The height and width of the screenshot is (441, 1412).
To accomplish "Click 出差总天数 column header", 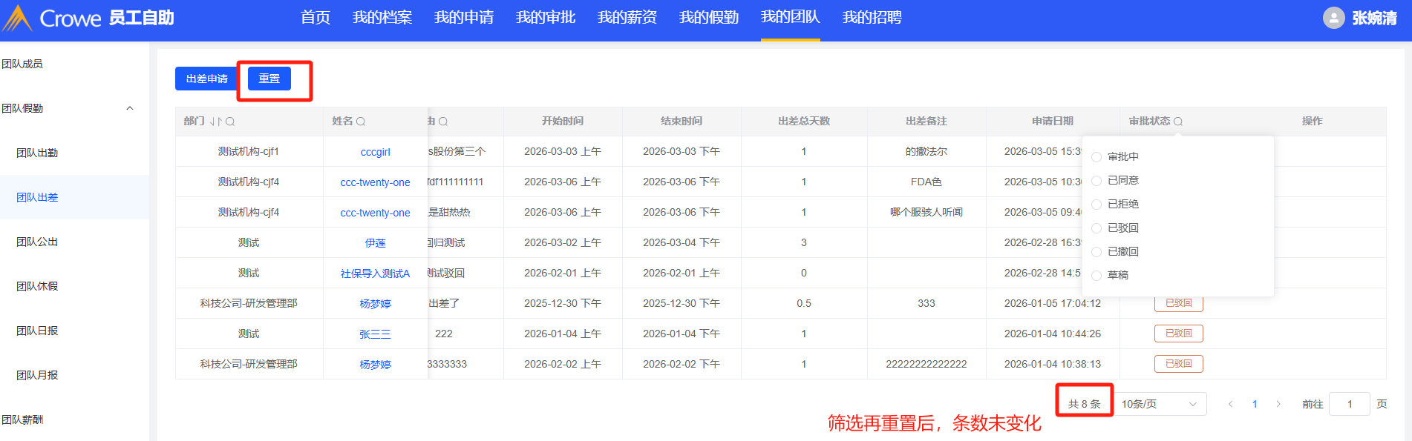I will click(803, 121).
